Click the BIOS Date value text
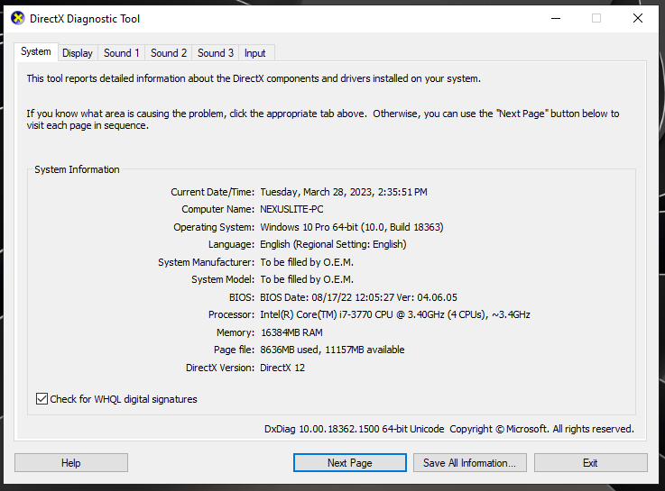 coord(358,297)
